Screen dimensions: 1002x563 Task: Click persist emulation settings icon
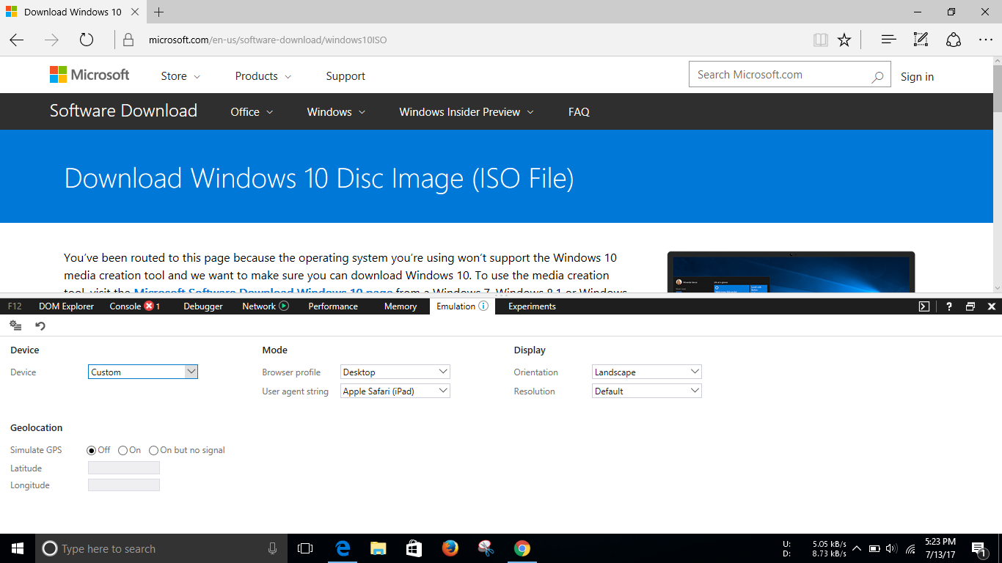tap(15, 325)
